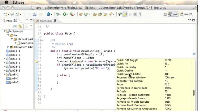Screen dimensions: 198x111
Task: Switch to the Java perspective
Action: 173,14
